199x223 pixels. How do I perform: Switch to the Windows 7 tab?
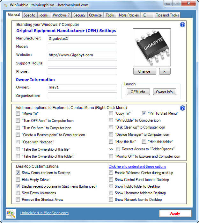[x=60, y=15]
